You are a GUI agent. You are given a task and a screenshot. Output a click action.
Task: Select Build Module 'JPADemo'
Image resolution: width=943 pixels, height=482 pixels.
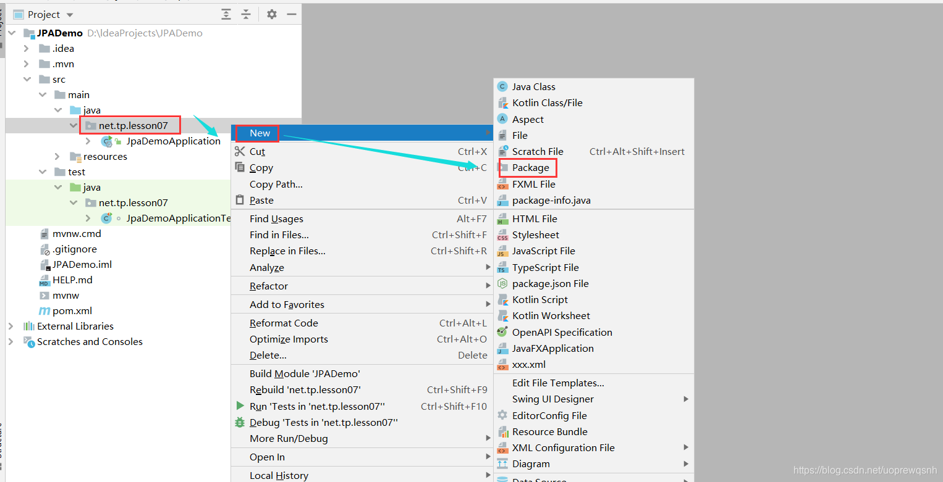tap(362, 373)
